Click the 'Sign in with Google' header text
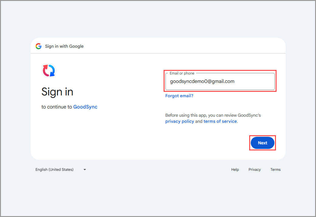316x217 pixels. tap(64, 46)
